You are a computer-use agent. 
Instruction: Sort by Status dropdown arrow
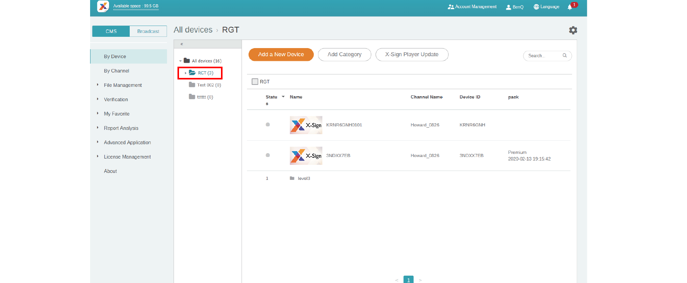coord(283,97)
